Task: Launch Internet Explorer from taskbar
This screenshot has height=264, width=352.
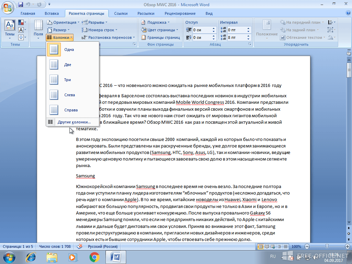Action: (31, 257)
